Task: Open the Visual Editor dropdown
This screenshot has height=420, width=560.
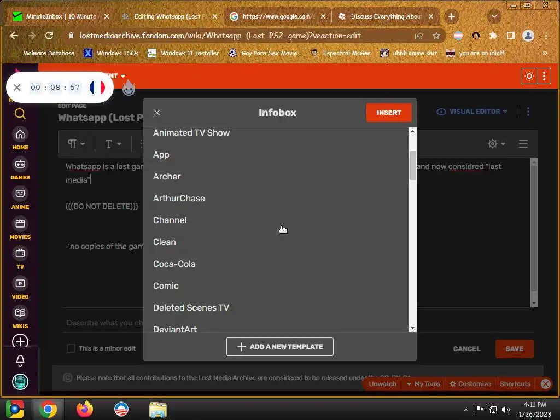Action: click(472, 112)
